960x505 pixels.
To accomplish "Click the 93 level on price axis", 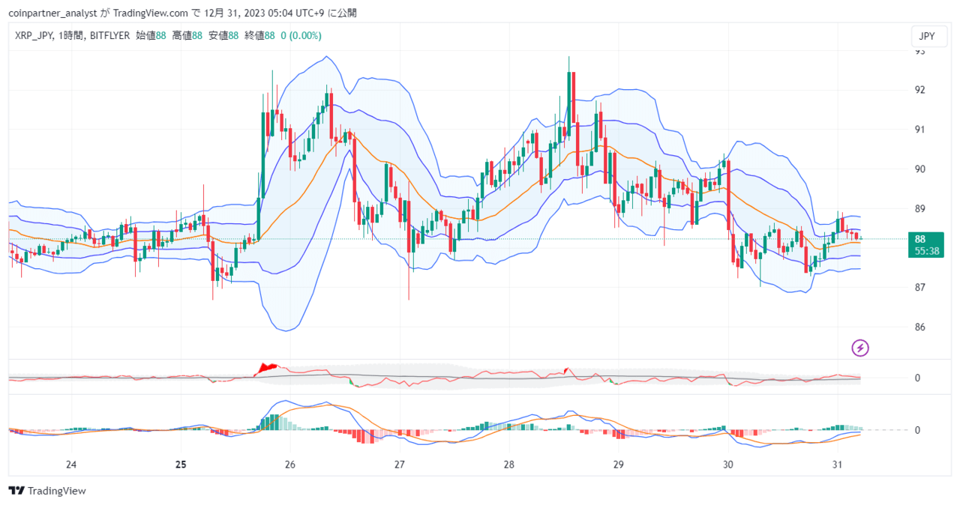I will pyautogui.click(x=919, y=51).
